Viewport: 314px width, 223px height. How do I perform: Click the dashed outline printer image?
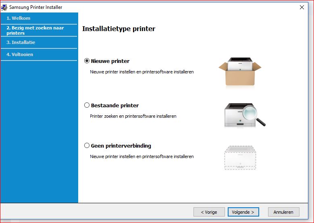coord(240,158)
